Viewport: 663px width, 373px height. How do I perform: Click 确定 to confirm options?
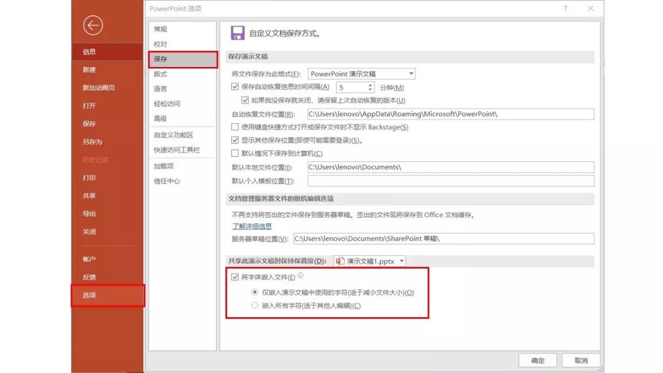pos(537,360)
